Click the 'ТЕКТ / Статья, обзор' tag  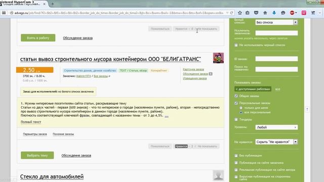[133, 71]
